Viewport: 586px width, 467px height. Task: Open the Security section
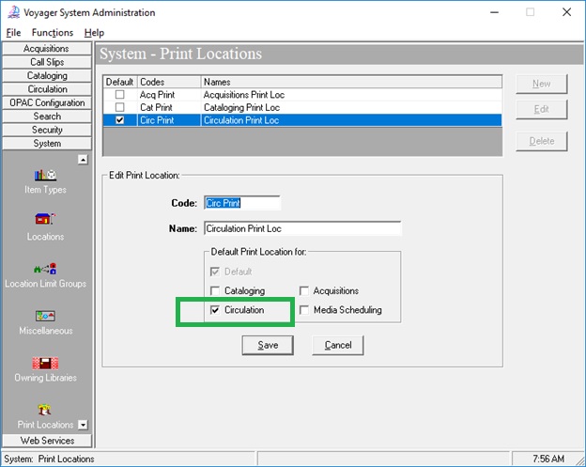coord(47,130)
